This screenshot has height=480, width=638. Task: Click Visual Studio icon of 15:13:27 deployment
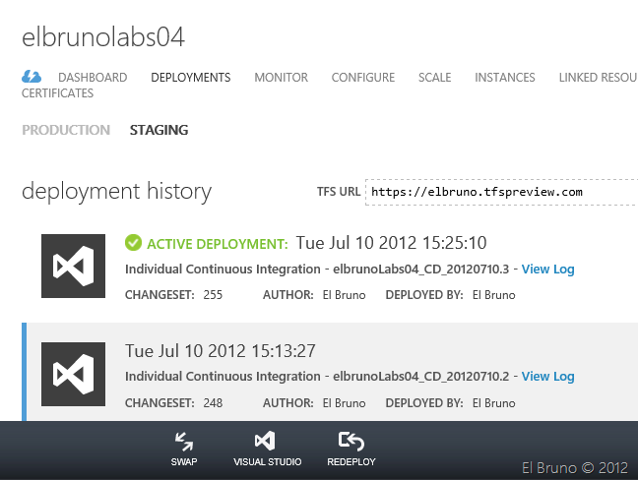73,374
